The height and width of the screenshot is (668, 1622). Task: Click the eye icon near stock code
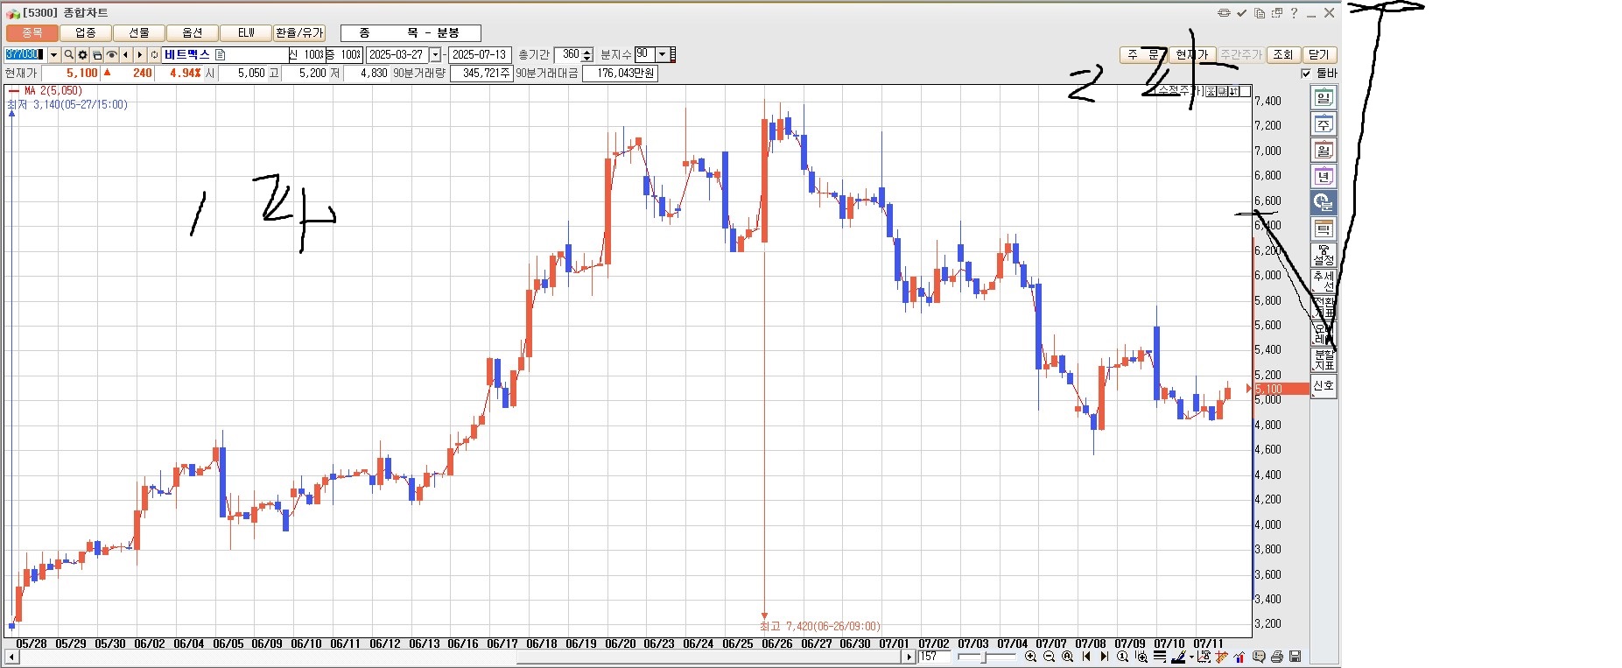111,54
